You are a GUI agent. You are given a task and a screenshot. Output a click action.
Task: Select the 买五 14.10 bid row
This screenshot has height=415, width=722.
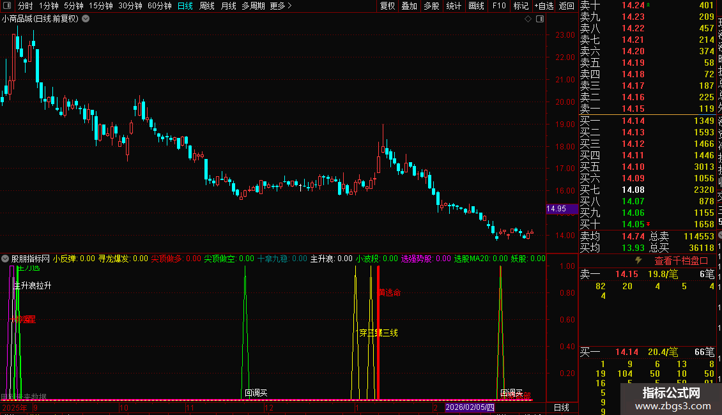(647, 167)
